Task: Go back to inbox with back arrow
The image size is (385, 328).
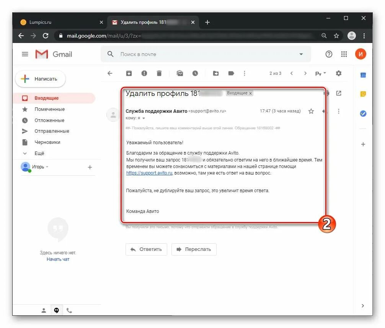Action: pos(110,73)
